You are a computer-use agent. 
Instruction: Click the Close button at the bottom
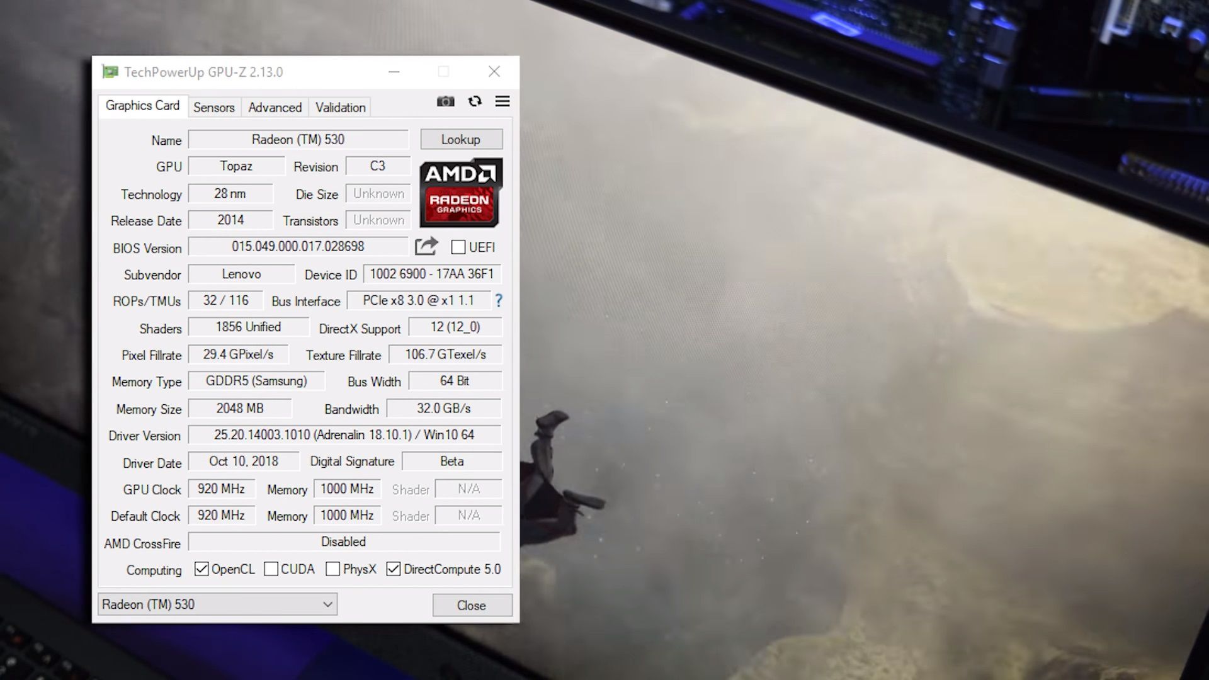(472, 605)
